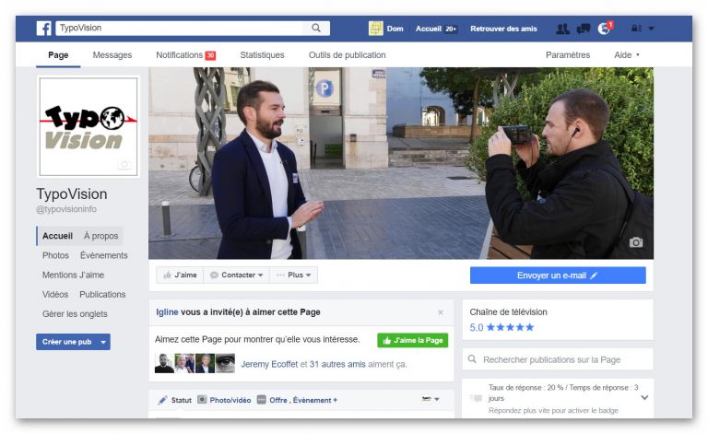Open the messages chat icon
This screenshot has width=708, height=434.
pos(583,29)
